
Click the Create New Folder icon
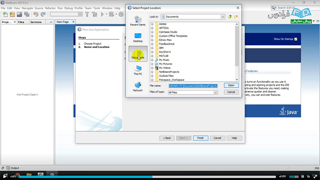point(236,17)
